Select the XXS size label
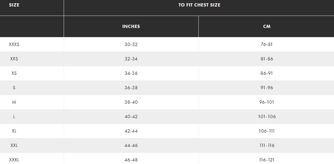334x164 pixels. pos(14,59)
